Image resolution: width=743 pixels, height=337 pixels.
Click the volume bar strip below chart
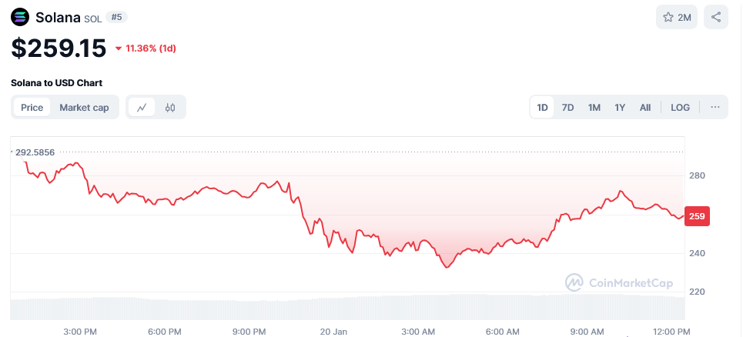tap(347, 307)
